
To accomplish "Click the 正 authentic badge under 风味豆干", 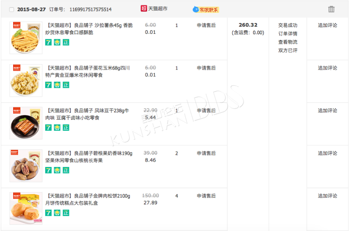I will 66,128.
